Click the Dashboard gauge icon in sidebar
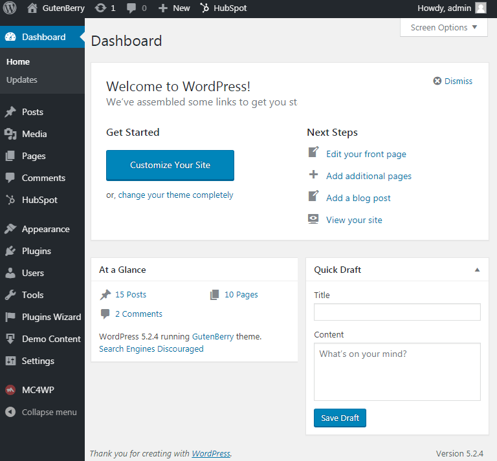The height and width of the screenshot is (461, 497). [x=10, y=37]
